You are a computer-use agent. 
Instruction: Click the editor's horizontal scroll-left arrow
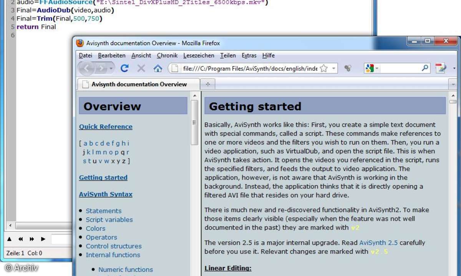[10, 225]
